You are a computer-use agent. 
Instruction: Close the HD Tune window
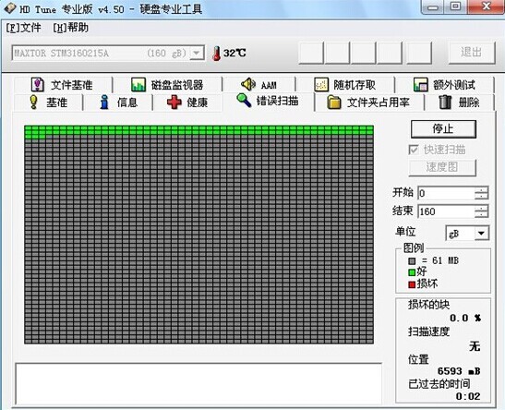[486, 6]
